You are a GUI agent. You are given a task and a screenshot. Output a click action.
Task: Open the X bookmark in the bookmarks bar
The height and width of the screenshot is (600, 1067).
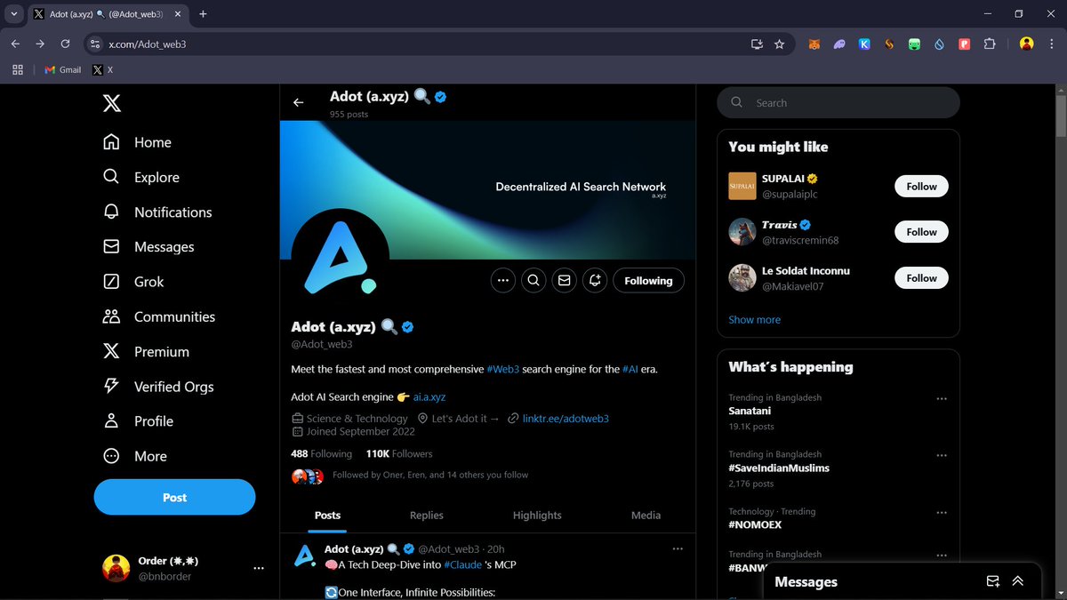(x=103, y=69)
